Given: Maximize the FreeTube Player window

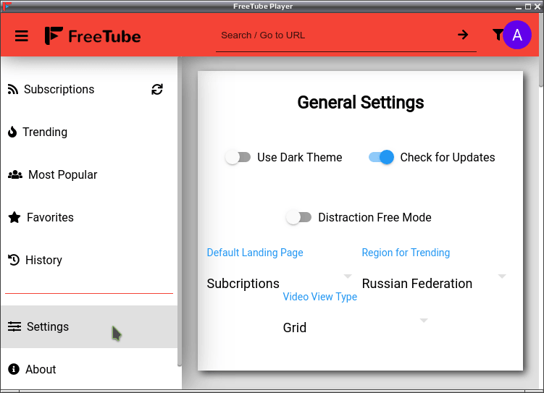Looking at the screenshot, I should click(x=528, y=7).
